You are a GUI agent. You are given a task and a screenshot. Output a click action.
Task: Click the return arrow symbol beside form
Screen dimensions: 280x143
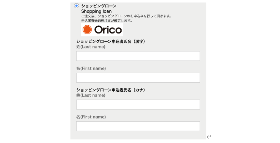209,137
